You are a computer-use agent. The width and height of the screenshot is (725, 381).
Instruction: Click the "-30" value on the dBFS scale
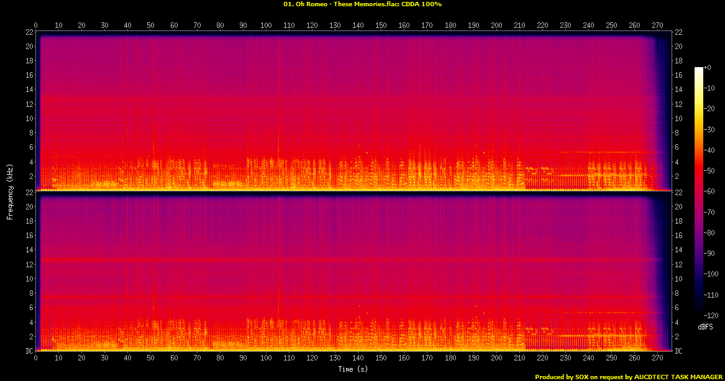coord(709,129)
